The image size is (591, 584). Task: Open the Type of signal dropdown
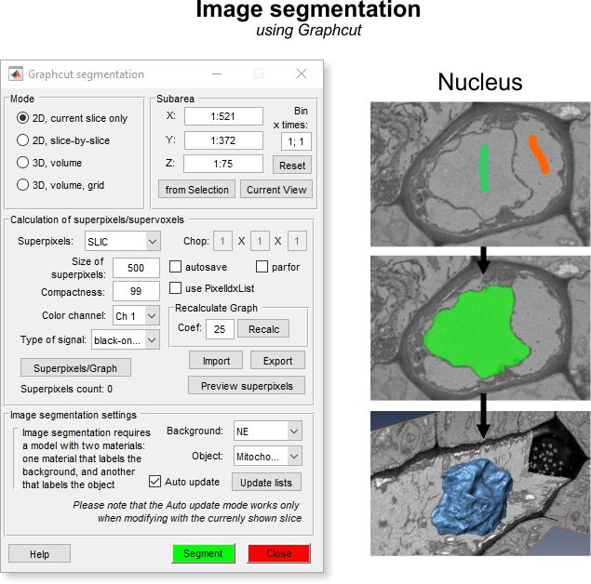coord(125,340)
